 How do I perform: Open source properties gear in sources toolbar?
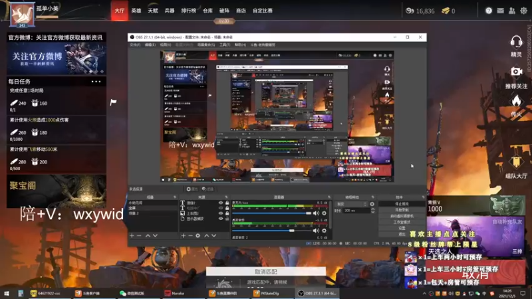pyautogui.click(x=198, y=236)
